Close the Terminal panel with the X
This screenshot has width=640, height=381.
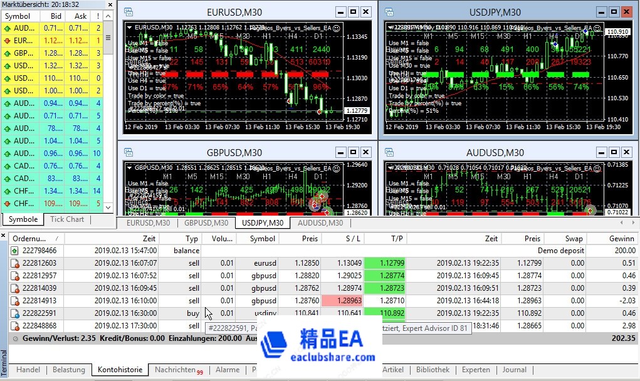(x=3, y=236)
